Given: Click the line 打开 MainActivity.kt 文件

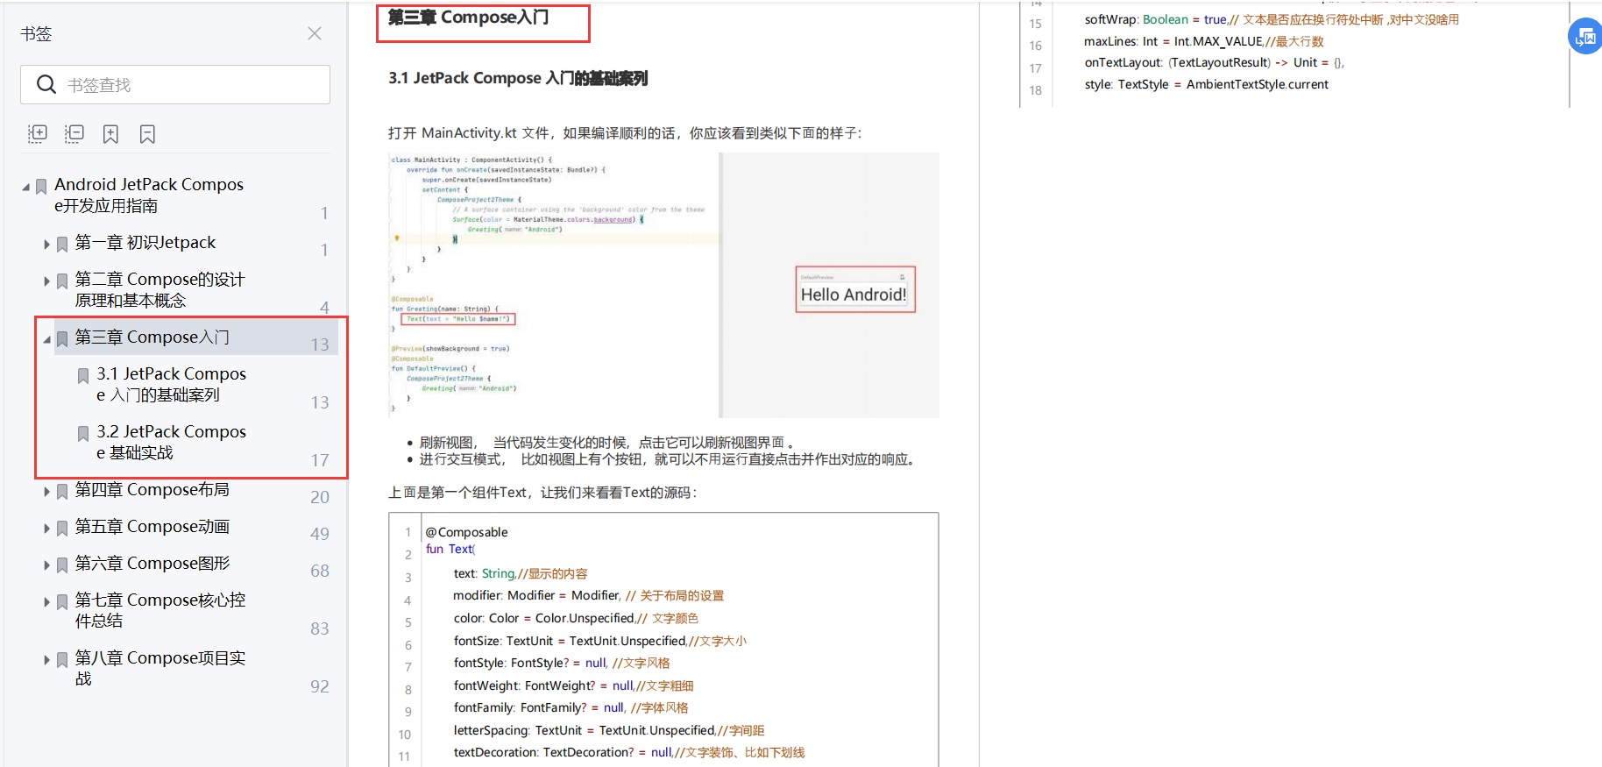Looking at the screenshot, I should pyautogui.click(x=625, y=133).
